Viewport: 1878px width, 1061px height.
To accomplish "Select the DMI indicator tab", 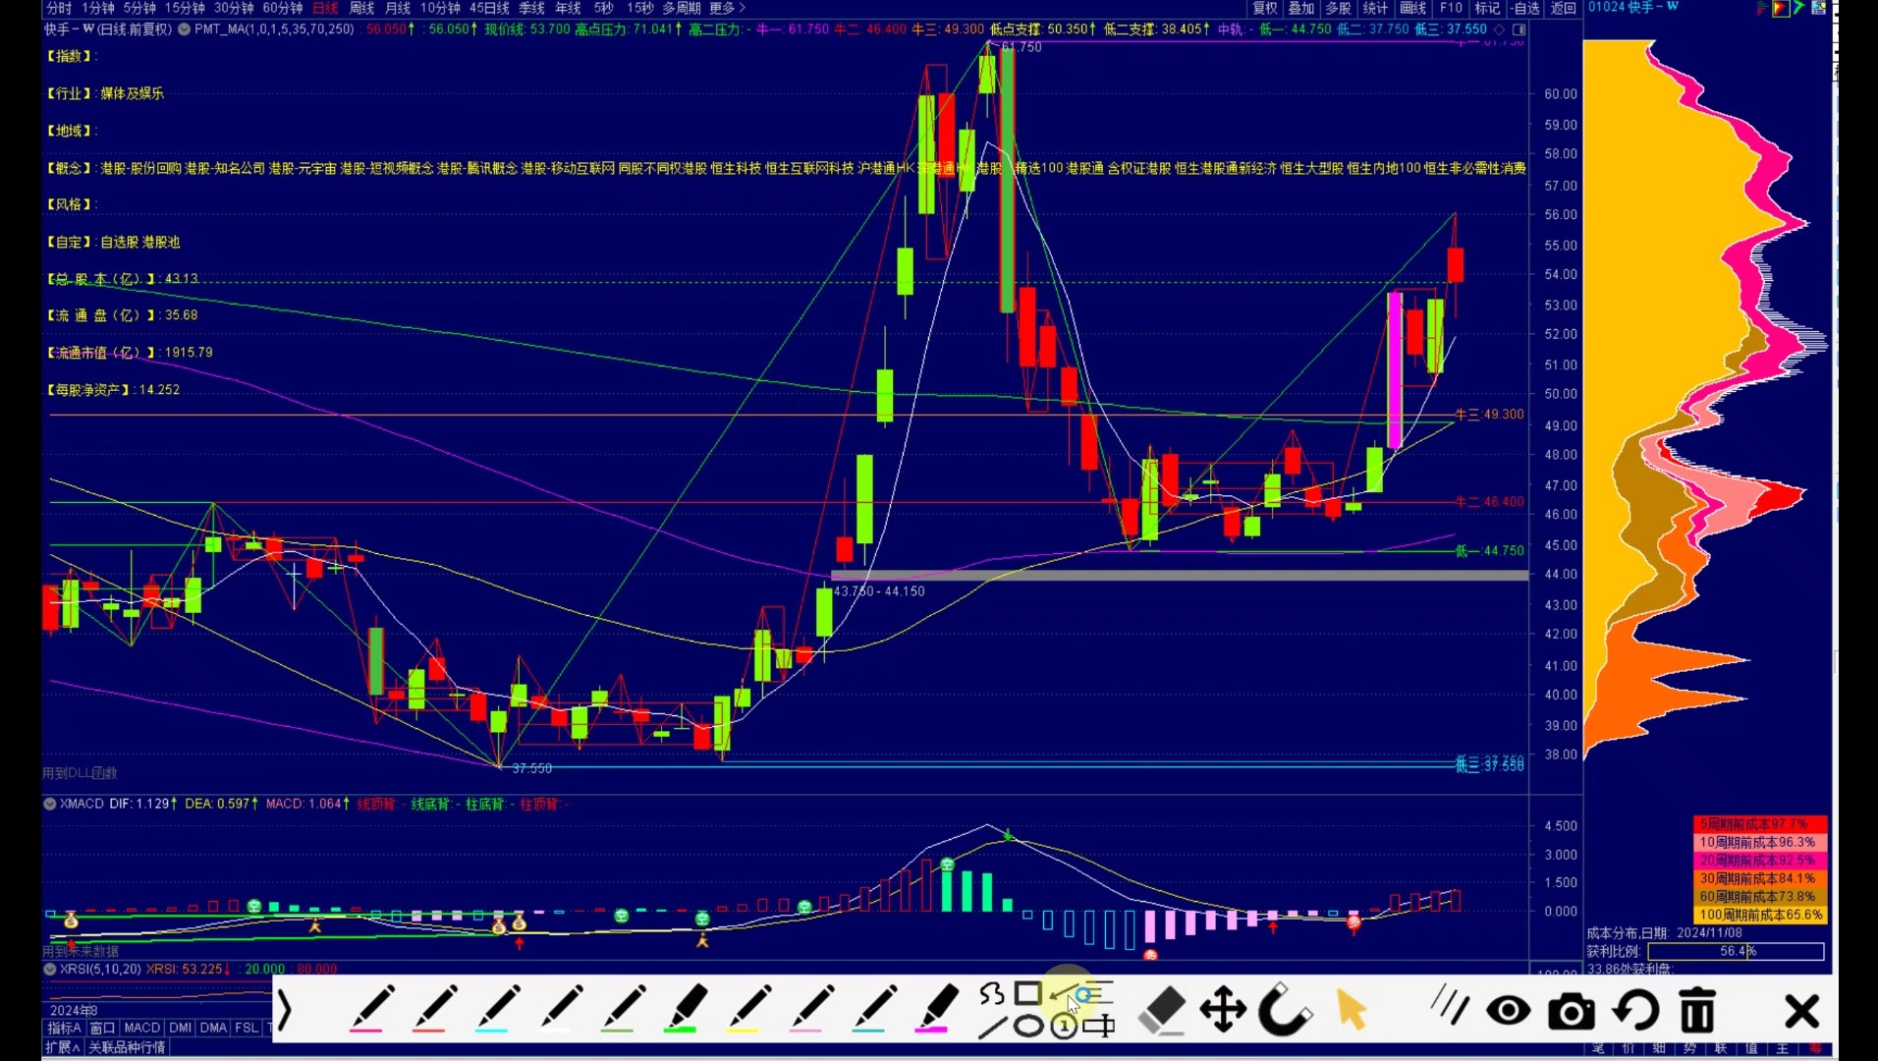I will pos(180,1028).
